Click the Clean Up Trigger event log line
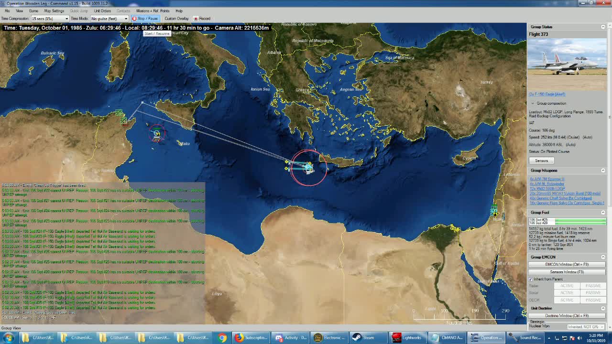612x344 pixels. [44, 185]
